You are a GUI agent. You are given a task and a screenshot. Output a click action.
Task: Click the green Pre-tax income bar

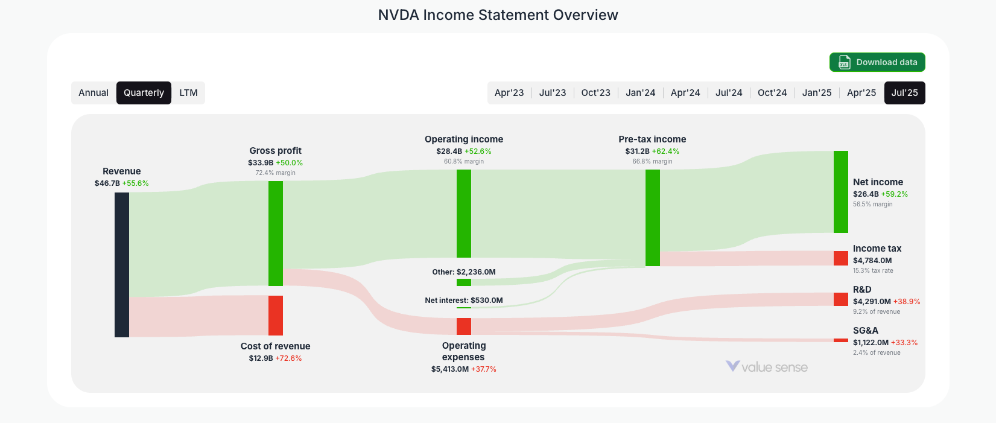tap(653, 218)
